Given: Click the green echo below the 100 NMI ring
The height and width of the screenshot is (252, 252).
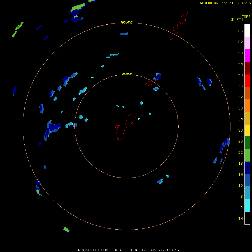Looking at the screenshot, I should (x=66, y=230).
